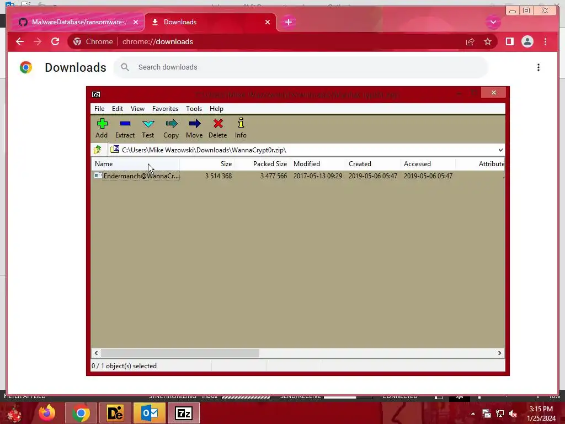Click the muted volume tray icon

(x=514, y=414)
